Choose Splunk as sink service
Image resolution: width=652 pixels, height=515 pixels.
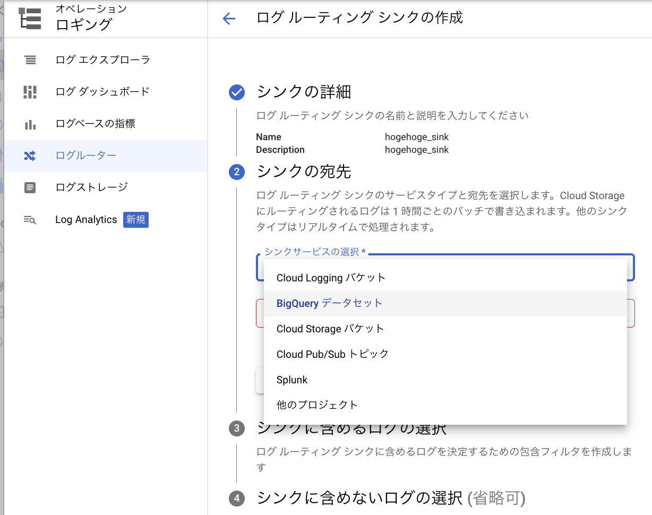(x=445, y=380)
